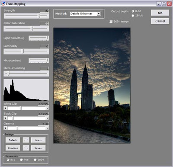This screenshot has height=167, width=173.
Task: Minimize the Tone Mapping window
Action: 159,4
